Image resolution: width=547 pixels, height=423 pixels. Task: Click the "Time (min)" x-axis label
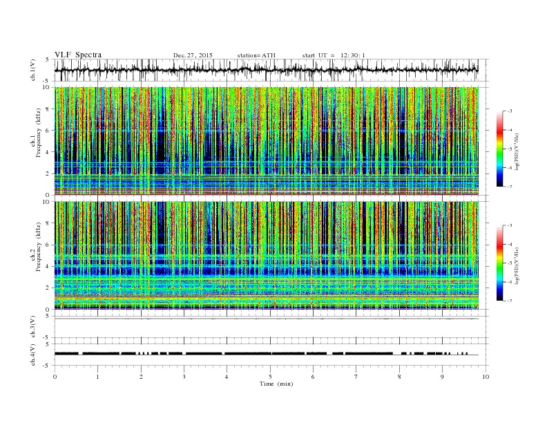[x=276, y=384]
